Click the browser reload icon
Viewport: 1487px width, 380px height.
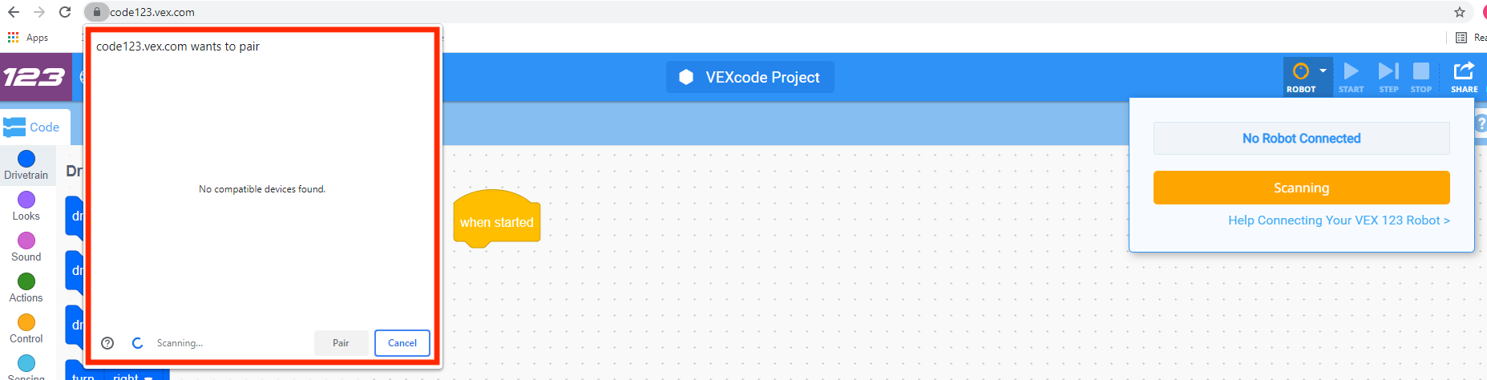click(x=65, y=12)
